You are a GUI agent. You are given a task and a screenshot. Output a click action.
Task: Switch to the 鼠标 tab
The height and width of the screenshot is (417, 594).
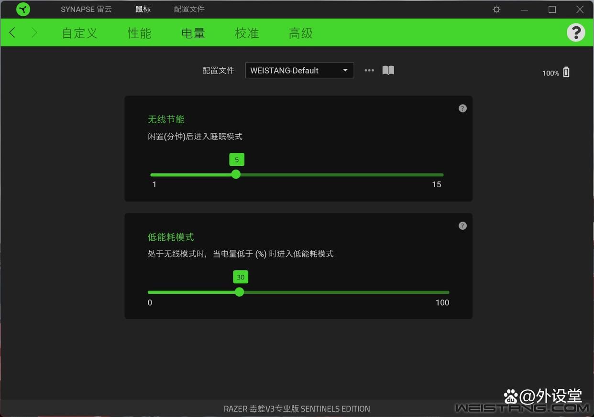point(143,9)
